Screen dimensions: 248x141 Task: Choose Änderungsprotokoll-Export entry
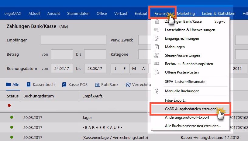pyautogui.click(x=190, y=117)
